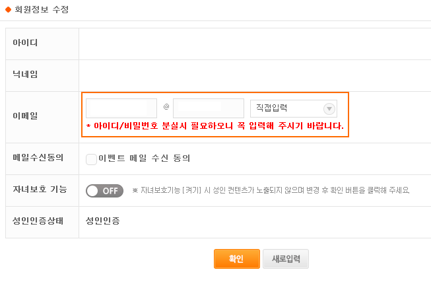Click the 회원정보 수정 heading
This screenshot has width=431, height=284.
pos(42,10)
